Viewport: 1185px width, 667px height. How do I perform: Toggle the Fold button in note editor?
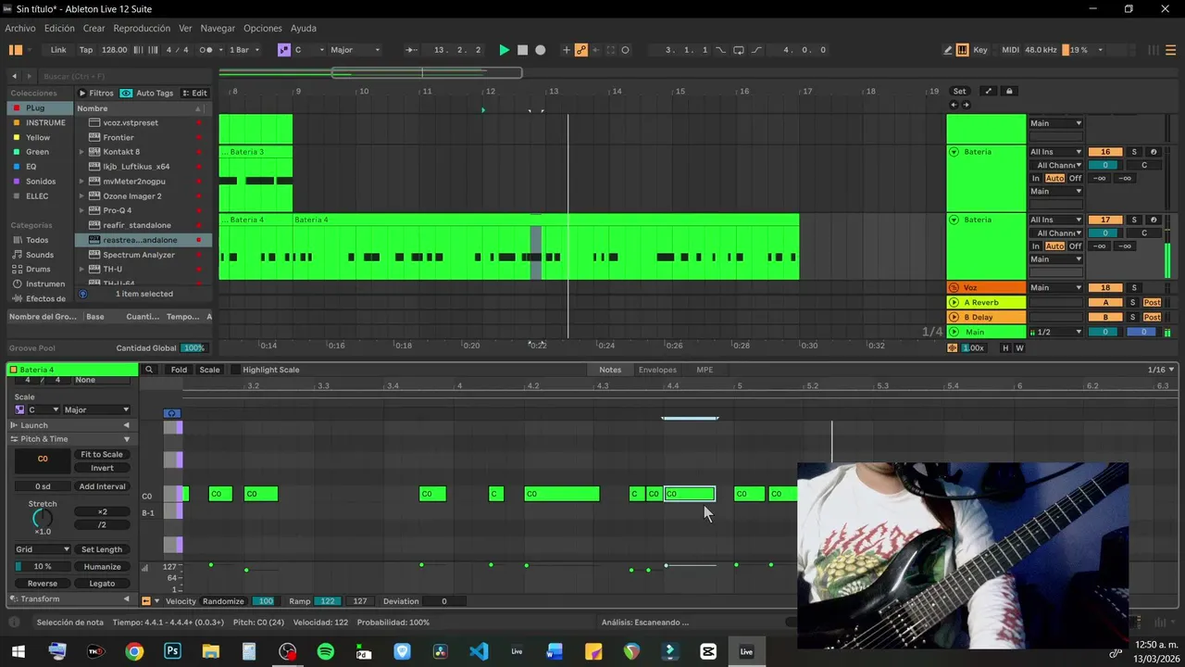(179, 370)
